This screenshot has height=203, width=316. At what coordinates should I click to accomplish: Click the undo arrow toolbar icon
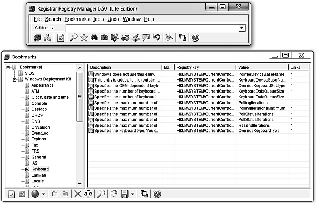(156, 38)
